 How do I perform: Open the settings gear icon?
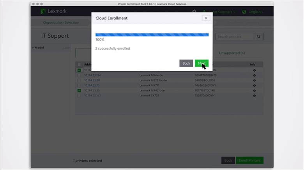(x=194, y=12)
